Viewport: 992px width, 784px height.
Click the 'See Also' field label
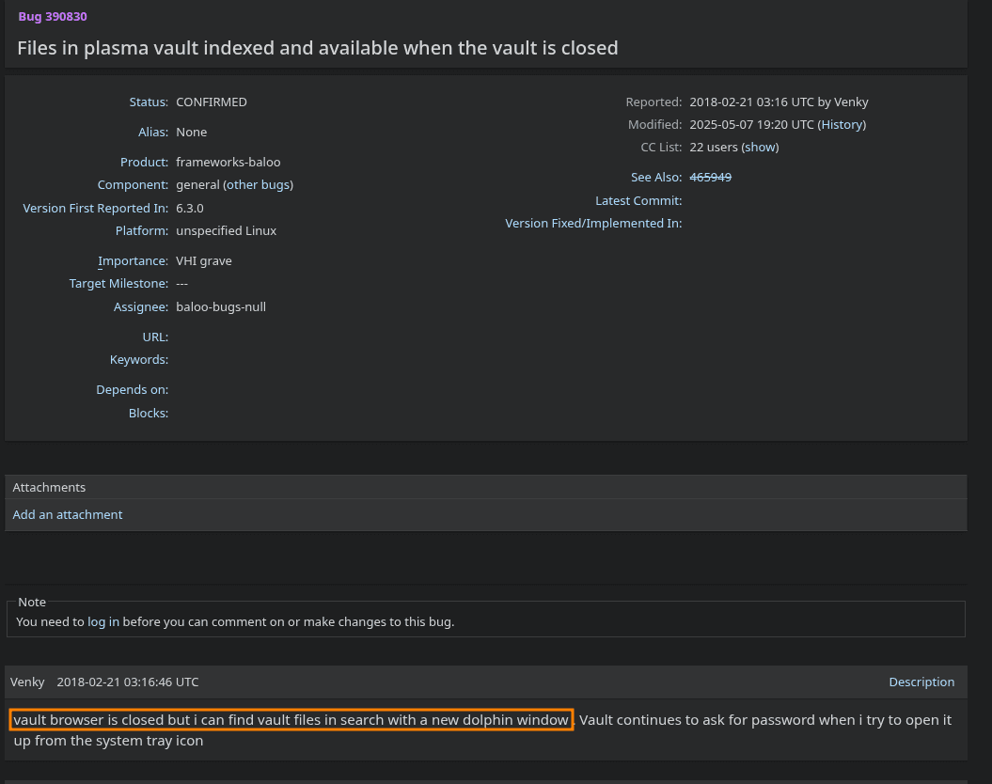(x=655, y=178)
